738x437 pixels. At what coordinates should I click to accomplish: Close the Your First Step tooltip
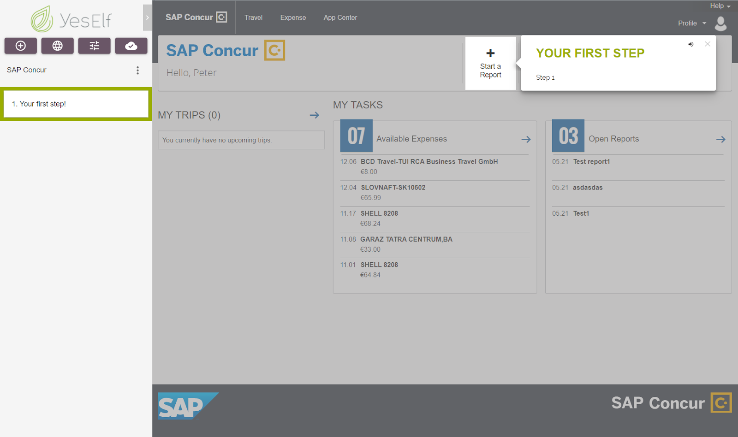[x=708, y=44]
